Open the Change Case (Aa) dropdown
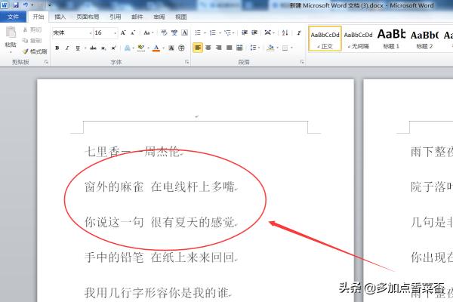This screenshot has height=302, width=453. 149,32
